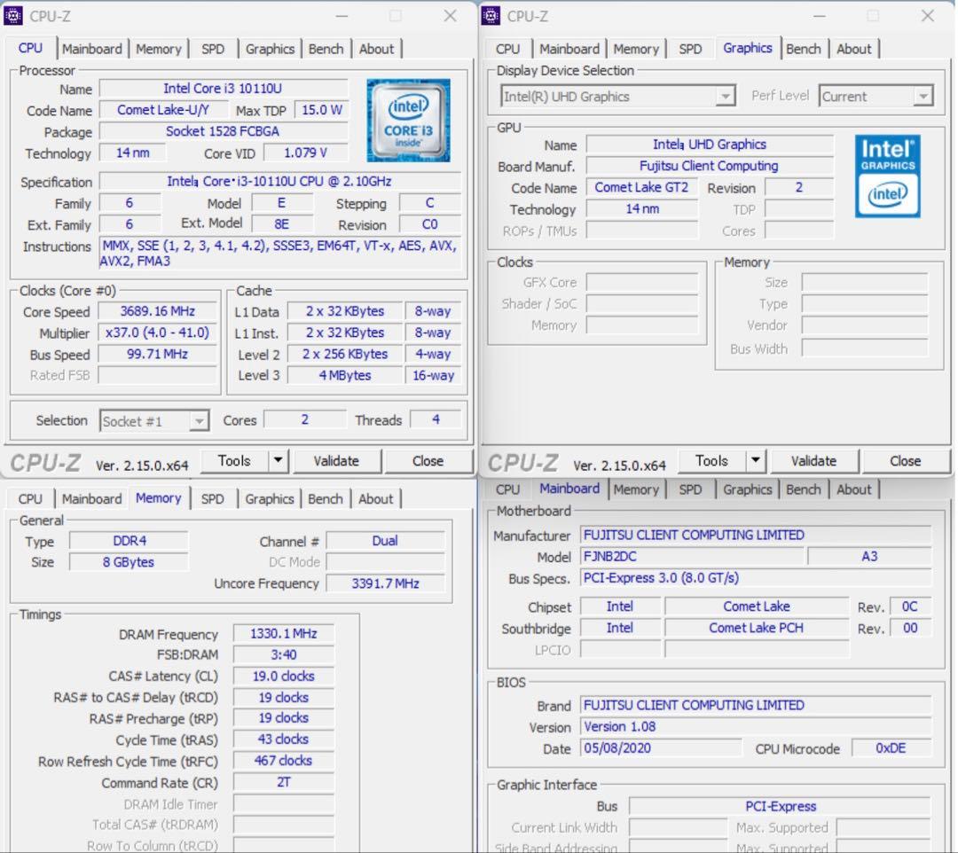Viewport: 958px width, 853px height.
Task: Click the Cores value 2
Action: [304, 419]
